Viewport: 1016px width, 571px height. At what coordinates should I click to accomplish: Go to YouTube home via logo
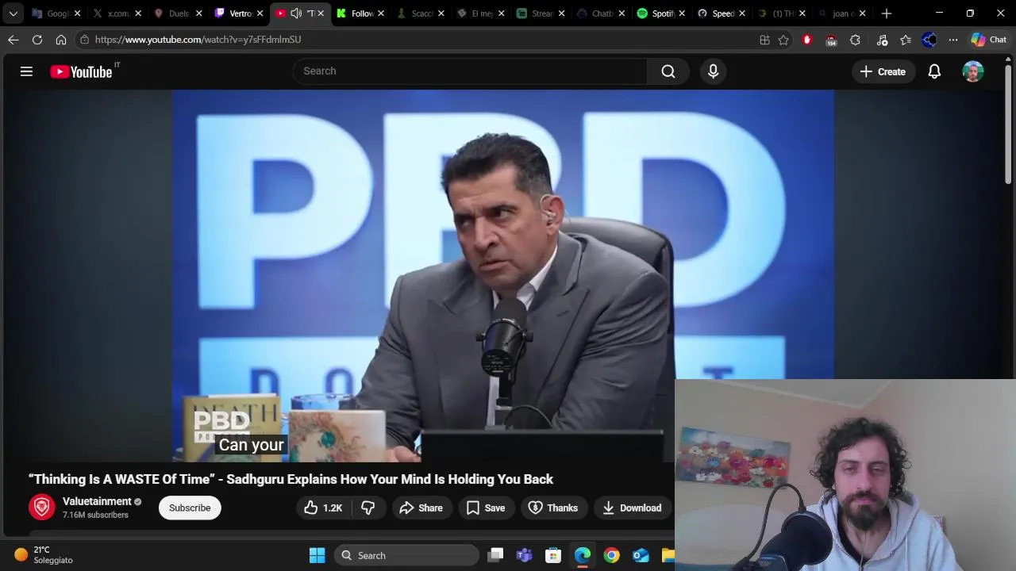(x=81, y=71)
